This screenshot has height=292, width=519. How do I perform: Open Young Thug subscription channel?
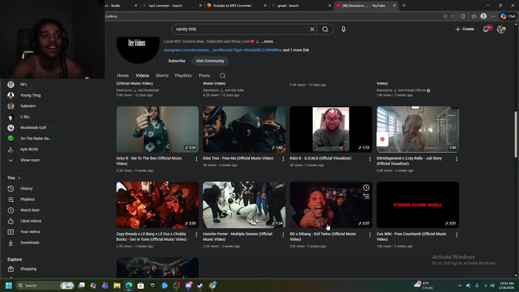click(x=31, y=95)
